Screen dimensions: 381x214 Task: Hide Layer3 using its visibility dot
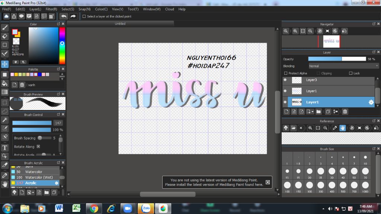285,80
